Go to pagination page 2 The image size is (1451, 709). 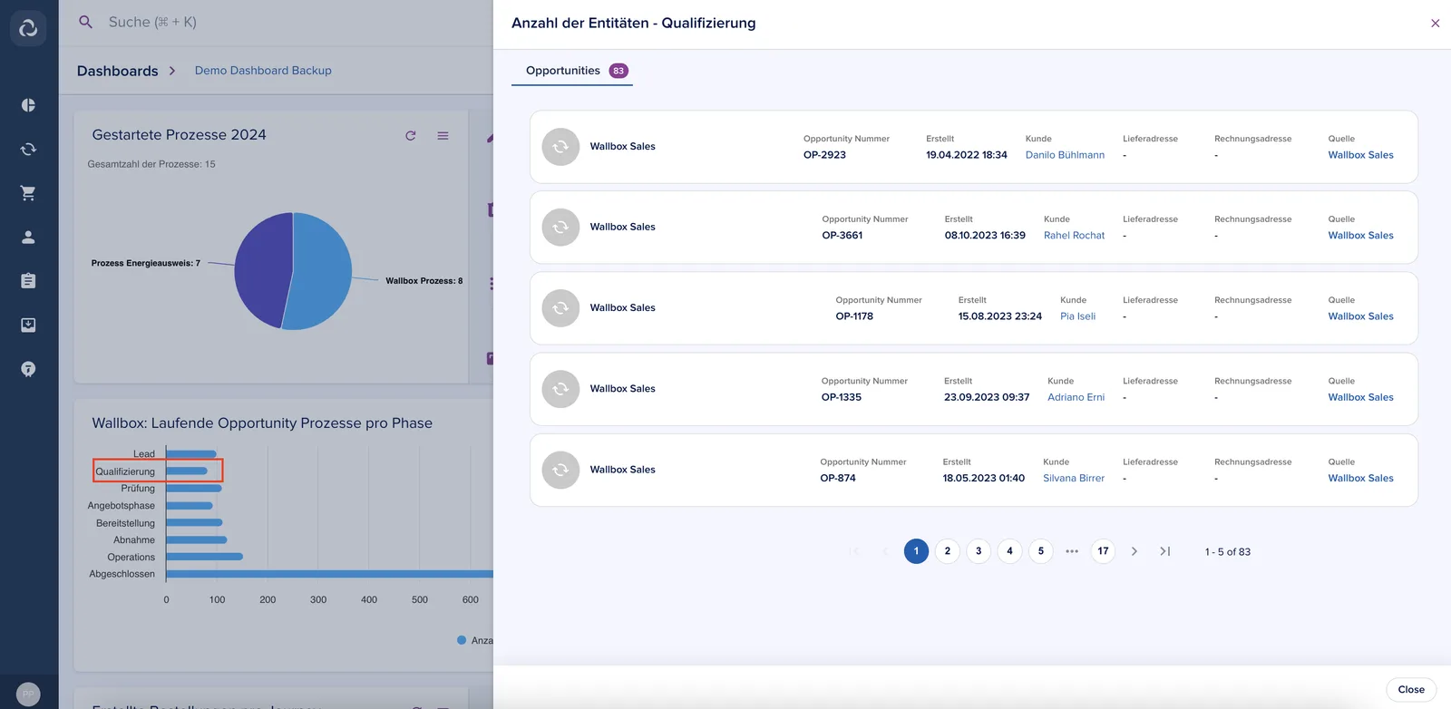tap(948, 551)
